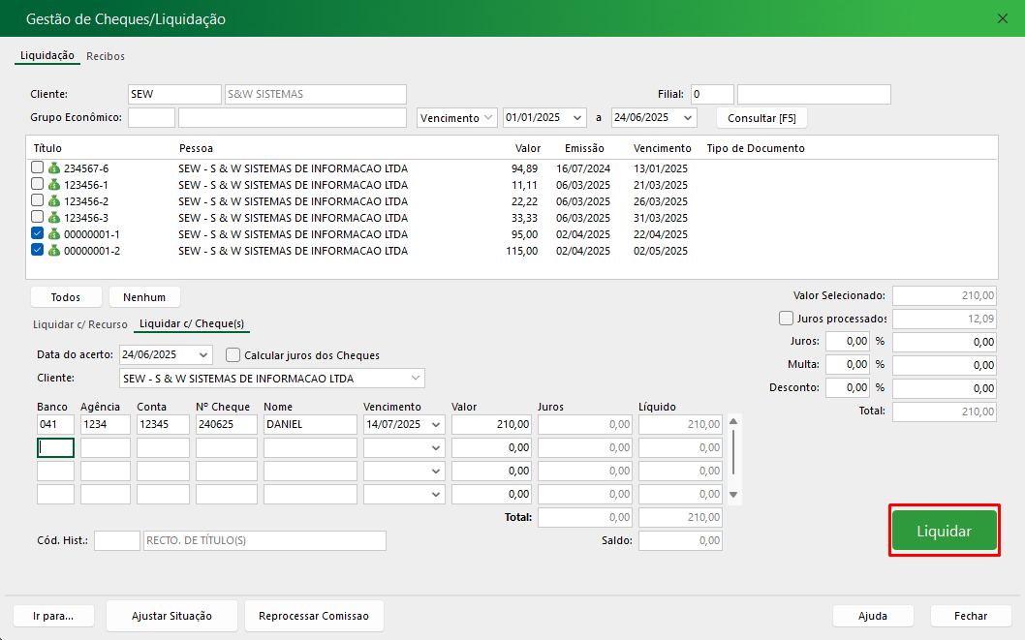The width and height of the screenshot is (1025, 640).
Task: Open the Cliente dropdown in cheque section
Action: [x=416, y=378]
